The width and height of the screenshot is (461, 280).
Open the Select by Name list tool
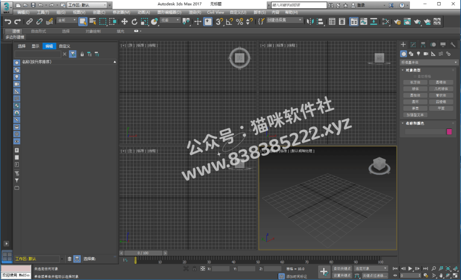(93, 21)
